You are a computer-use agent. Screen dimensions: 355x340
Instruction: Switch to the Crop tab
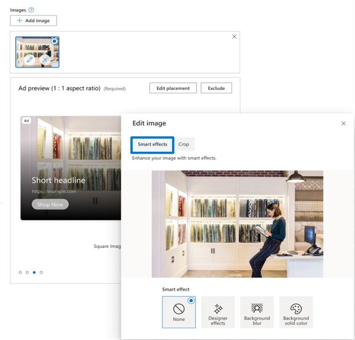[x=184, y=144]
